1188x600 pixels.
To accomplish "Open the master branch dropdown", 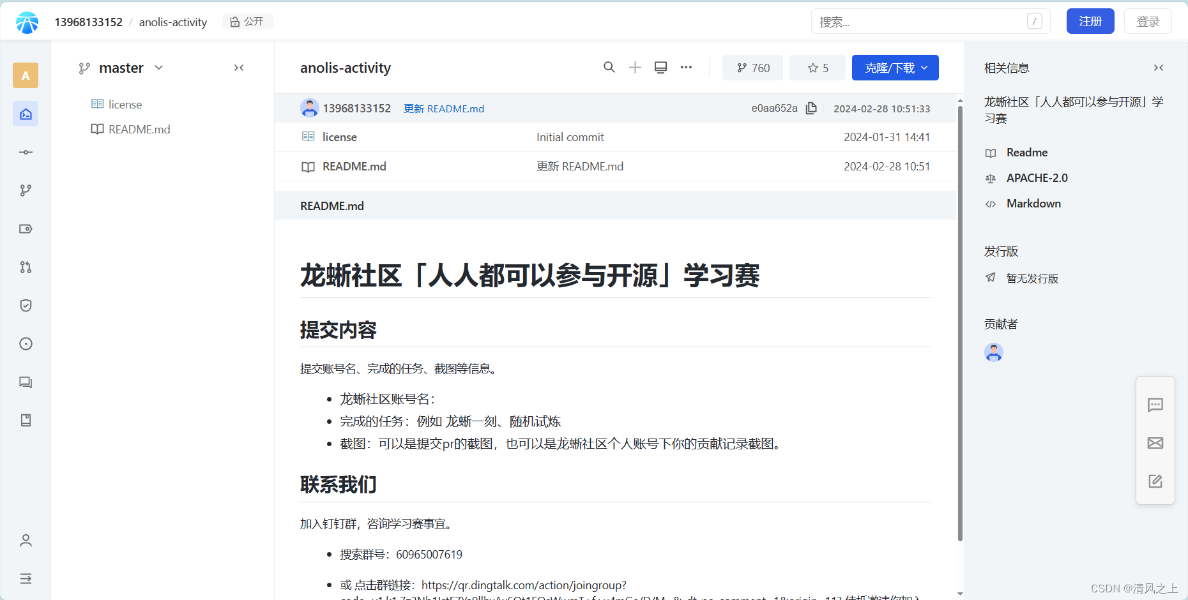I will [121, 68].
